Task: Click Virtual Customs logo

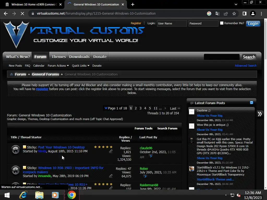Action: 74,35
